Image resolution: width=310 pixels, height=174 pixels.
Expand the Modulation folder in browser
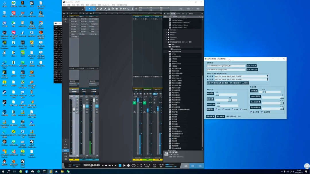167,37
